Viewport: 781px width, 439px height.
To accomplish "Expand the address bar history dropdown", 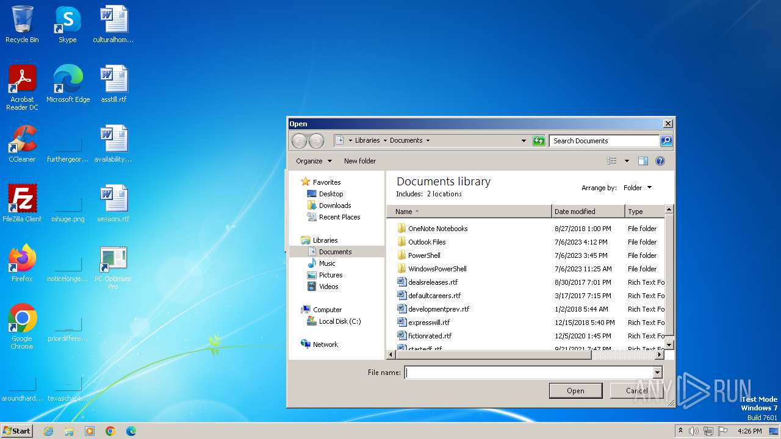I will 524,141.
